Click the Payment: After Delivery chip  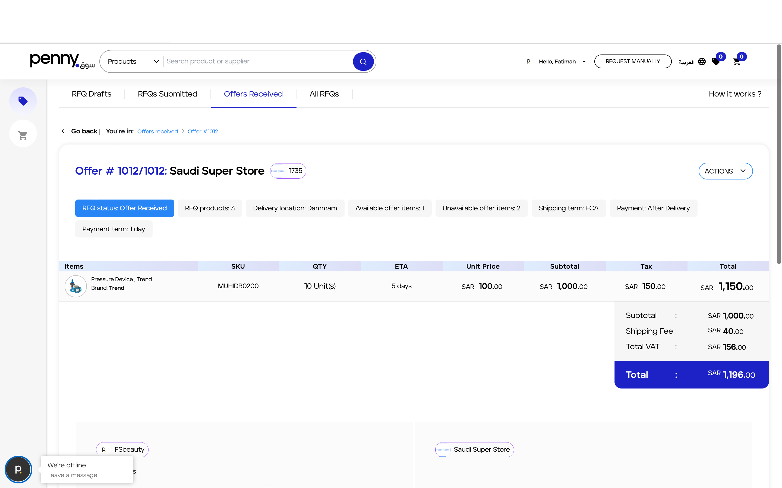653,208
